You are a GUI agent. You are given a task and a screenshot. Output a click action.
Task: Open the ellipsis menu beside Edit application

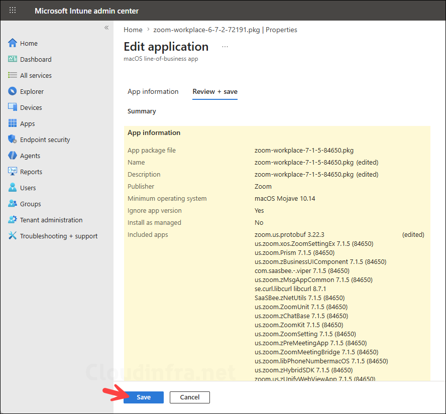click(225, 47)
